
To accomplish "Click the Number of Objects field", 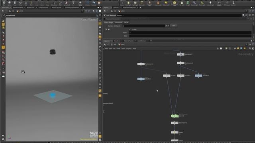I will (x=144, y=26).
